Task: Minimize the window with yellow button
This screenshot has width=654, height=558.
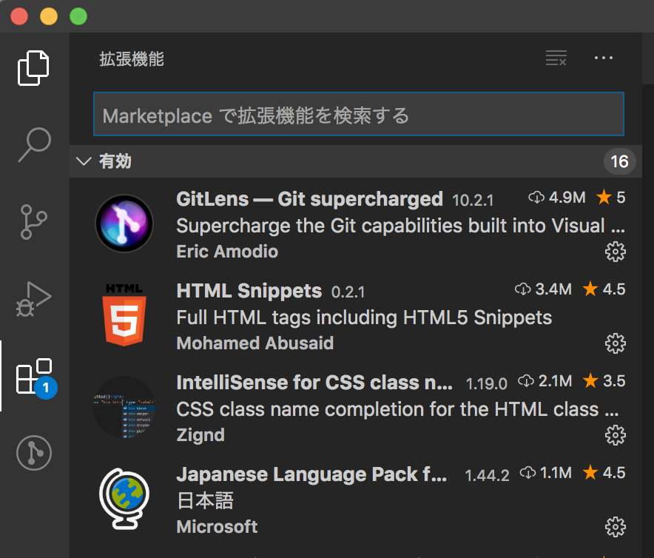Action: (x=49, y=17)
